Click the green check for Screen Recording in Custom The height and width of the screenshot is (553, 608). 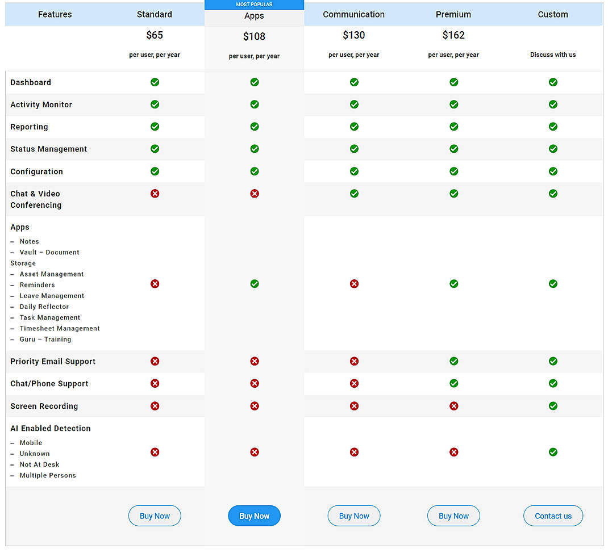coord(553,406)
